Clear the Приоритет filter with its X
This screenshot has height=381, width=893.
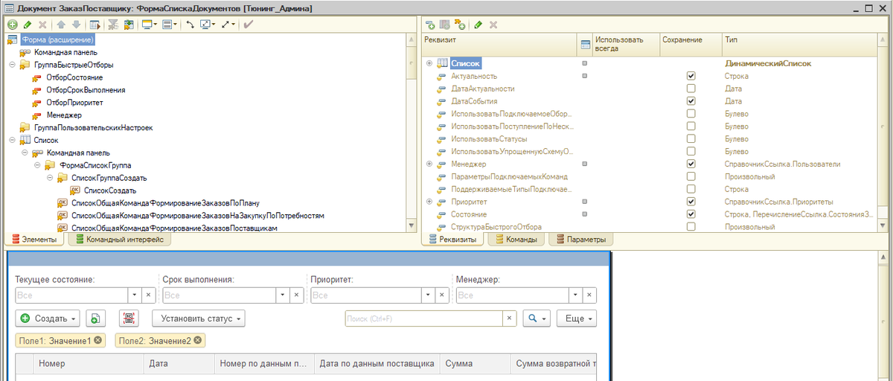[x=443, y=295]
